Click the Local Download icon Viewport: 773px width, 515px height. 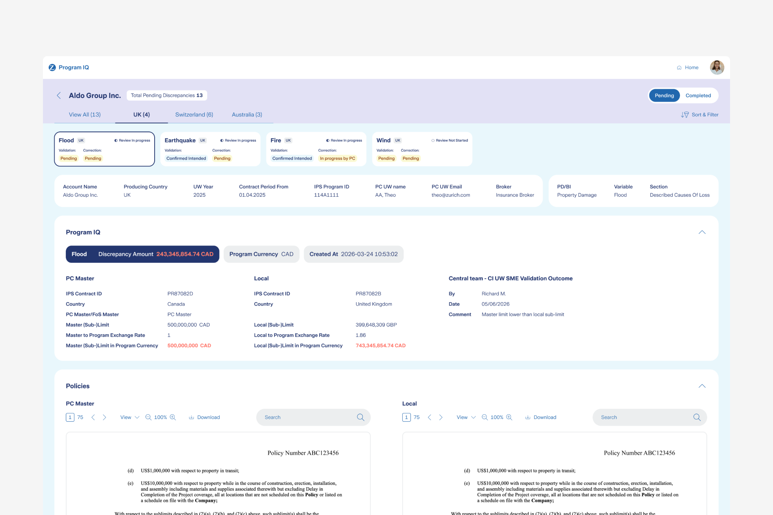tap(528, 417)
